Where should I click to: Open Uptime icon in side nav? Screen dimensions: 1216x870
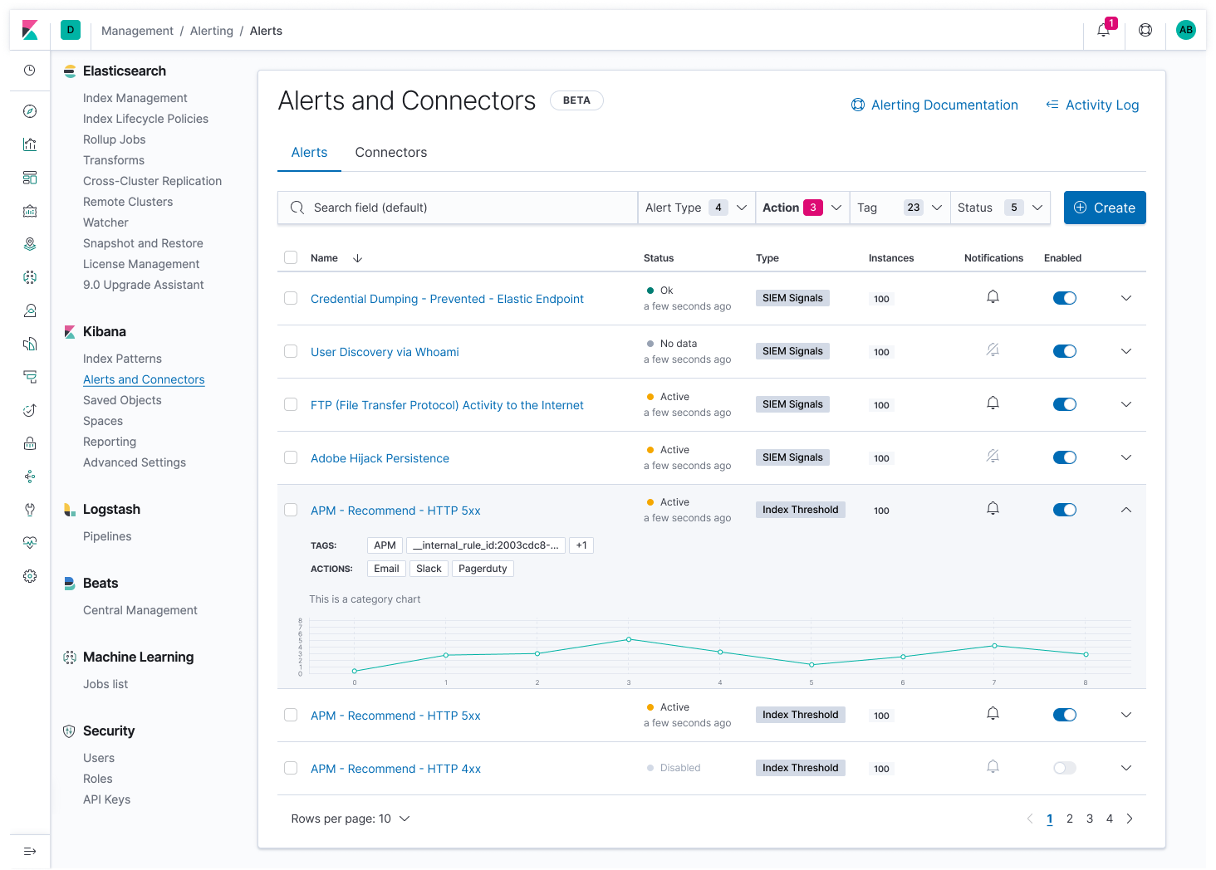(30, 410)
